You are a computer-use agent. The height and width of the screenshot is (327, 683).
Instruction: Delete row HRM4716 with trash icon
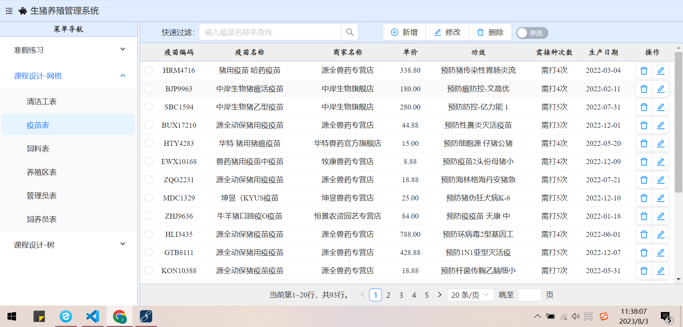coord(644,71)
